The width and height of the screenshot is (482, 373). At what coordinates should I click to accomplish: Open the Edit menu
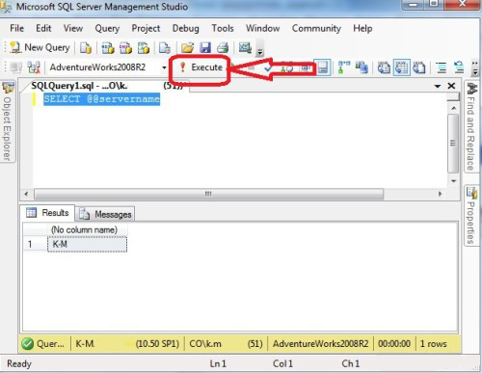click(43, 28)
